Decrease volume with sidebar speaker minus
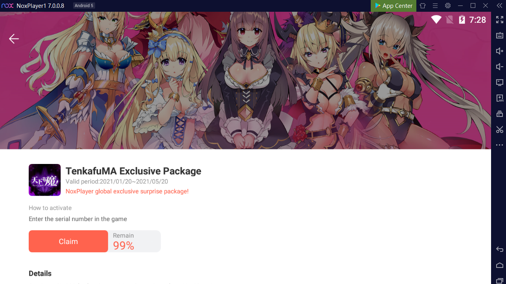506x284 pixels. click(500, 67)
